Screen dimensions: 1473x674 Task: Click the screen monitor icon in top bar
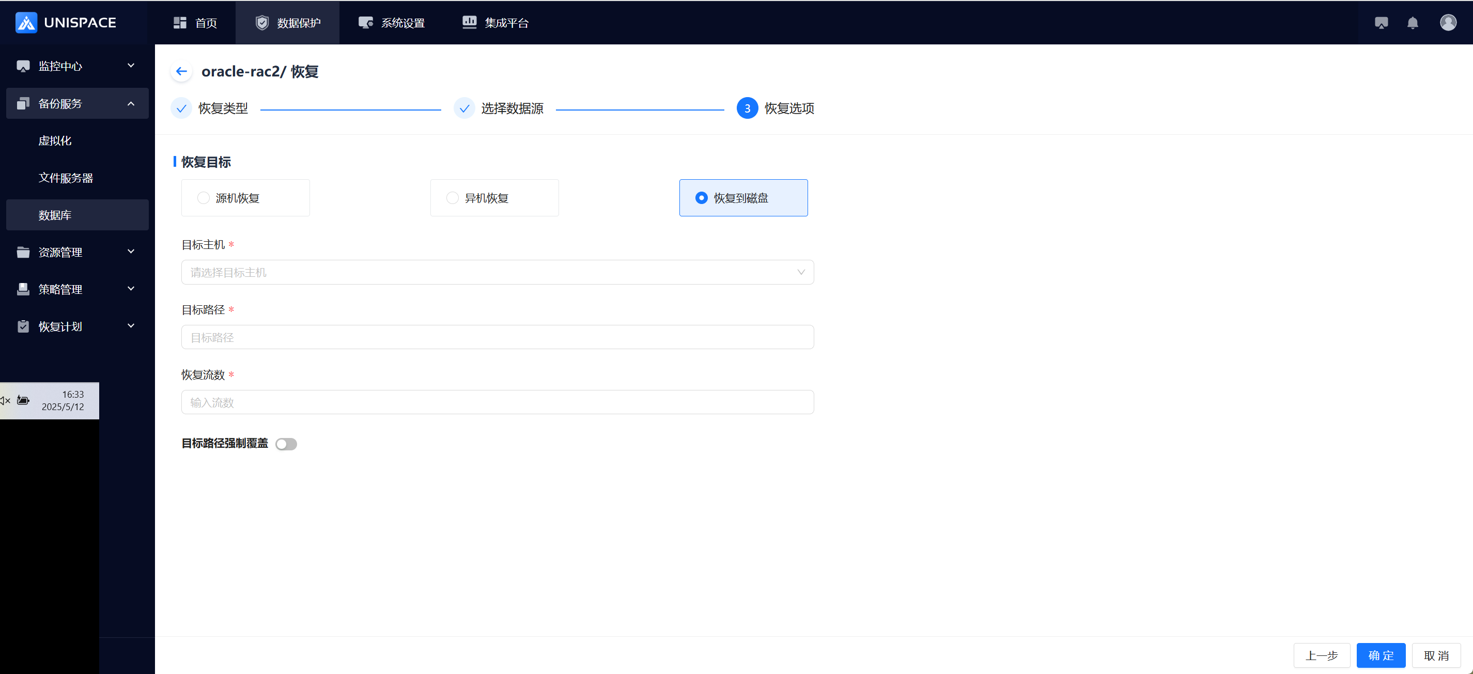[1381, 23]
